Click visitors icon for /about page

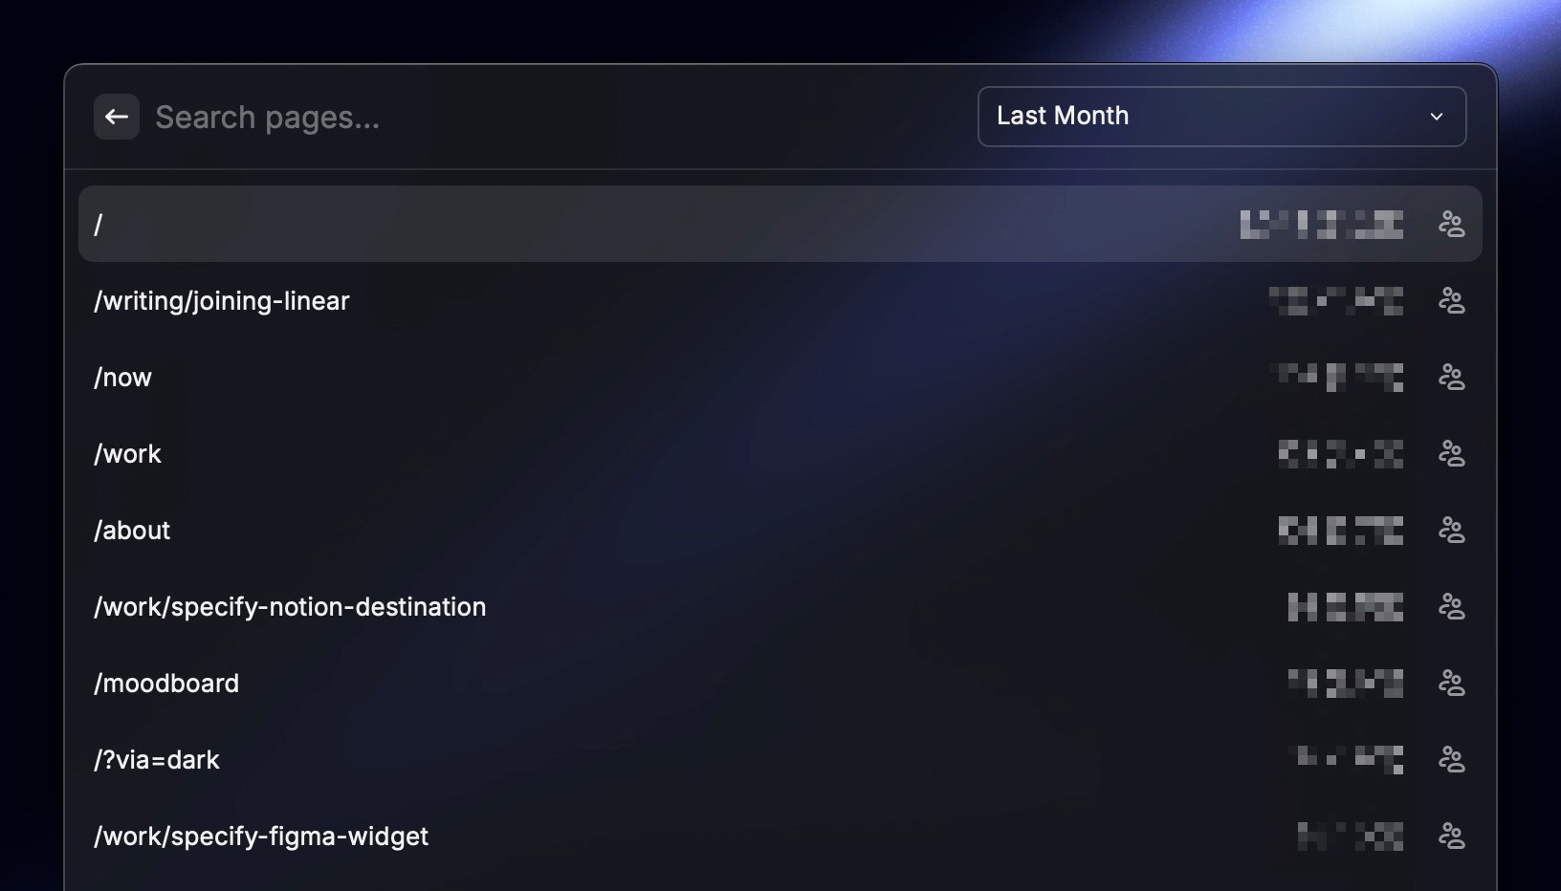[1451, 530]
